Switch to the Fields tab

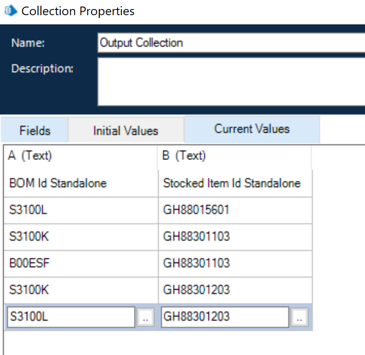pyautogui.click(x=35, y=131)
